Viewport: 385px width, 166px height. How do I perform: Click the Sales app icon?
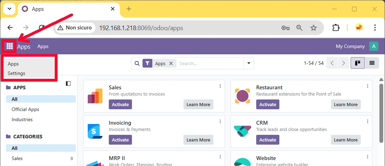(x=95, y=96)
